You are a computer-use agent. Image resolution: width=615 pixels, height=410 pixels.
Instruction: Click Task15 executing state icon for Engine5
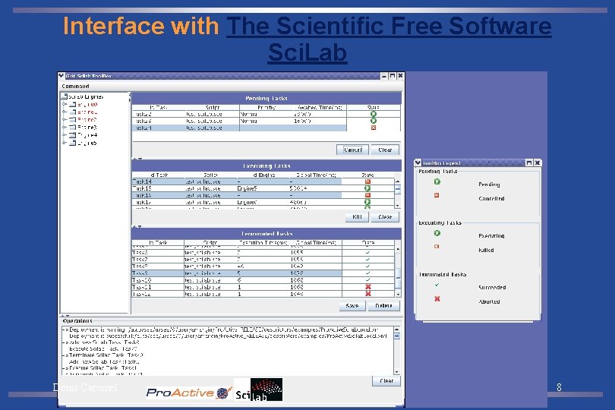[367, 188]
